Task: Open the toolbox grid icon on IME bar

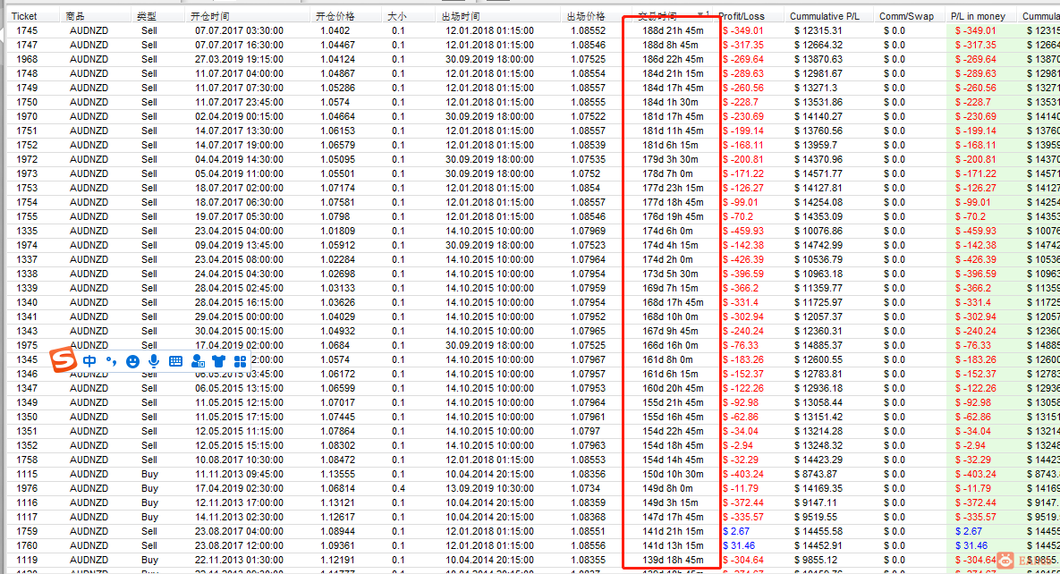Action: click(240, 361)
